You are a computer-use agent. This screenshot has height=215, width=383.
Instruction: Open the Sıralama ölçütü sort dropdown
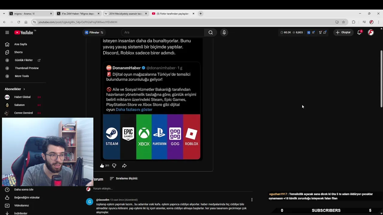(x=124, y=178)
